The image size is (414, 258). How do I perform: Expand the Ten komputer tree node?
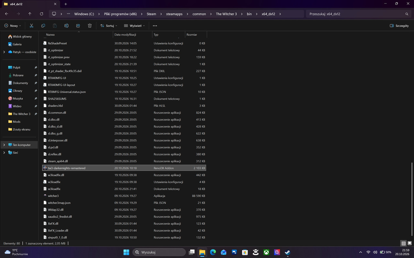pos(4,145)
